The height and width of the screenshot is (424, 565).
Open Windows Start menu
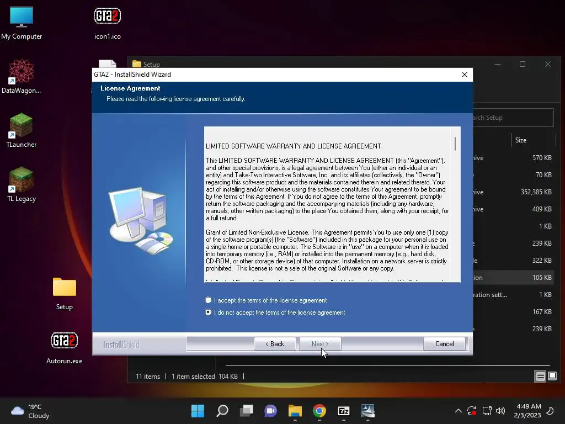click(198, 411)
